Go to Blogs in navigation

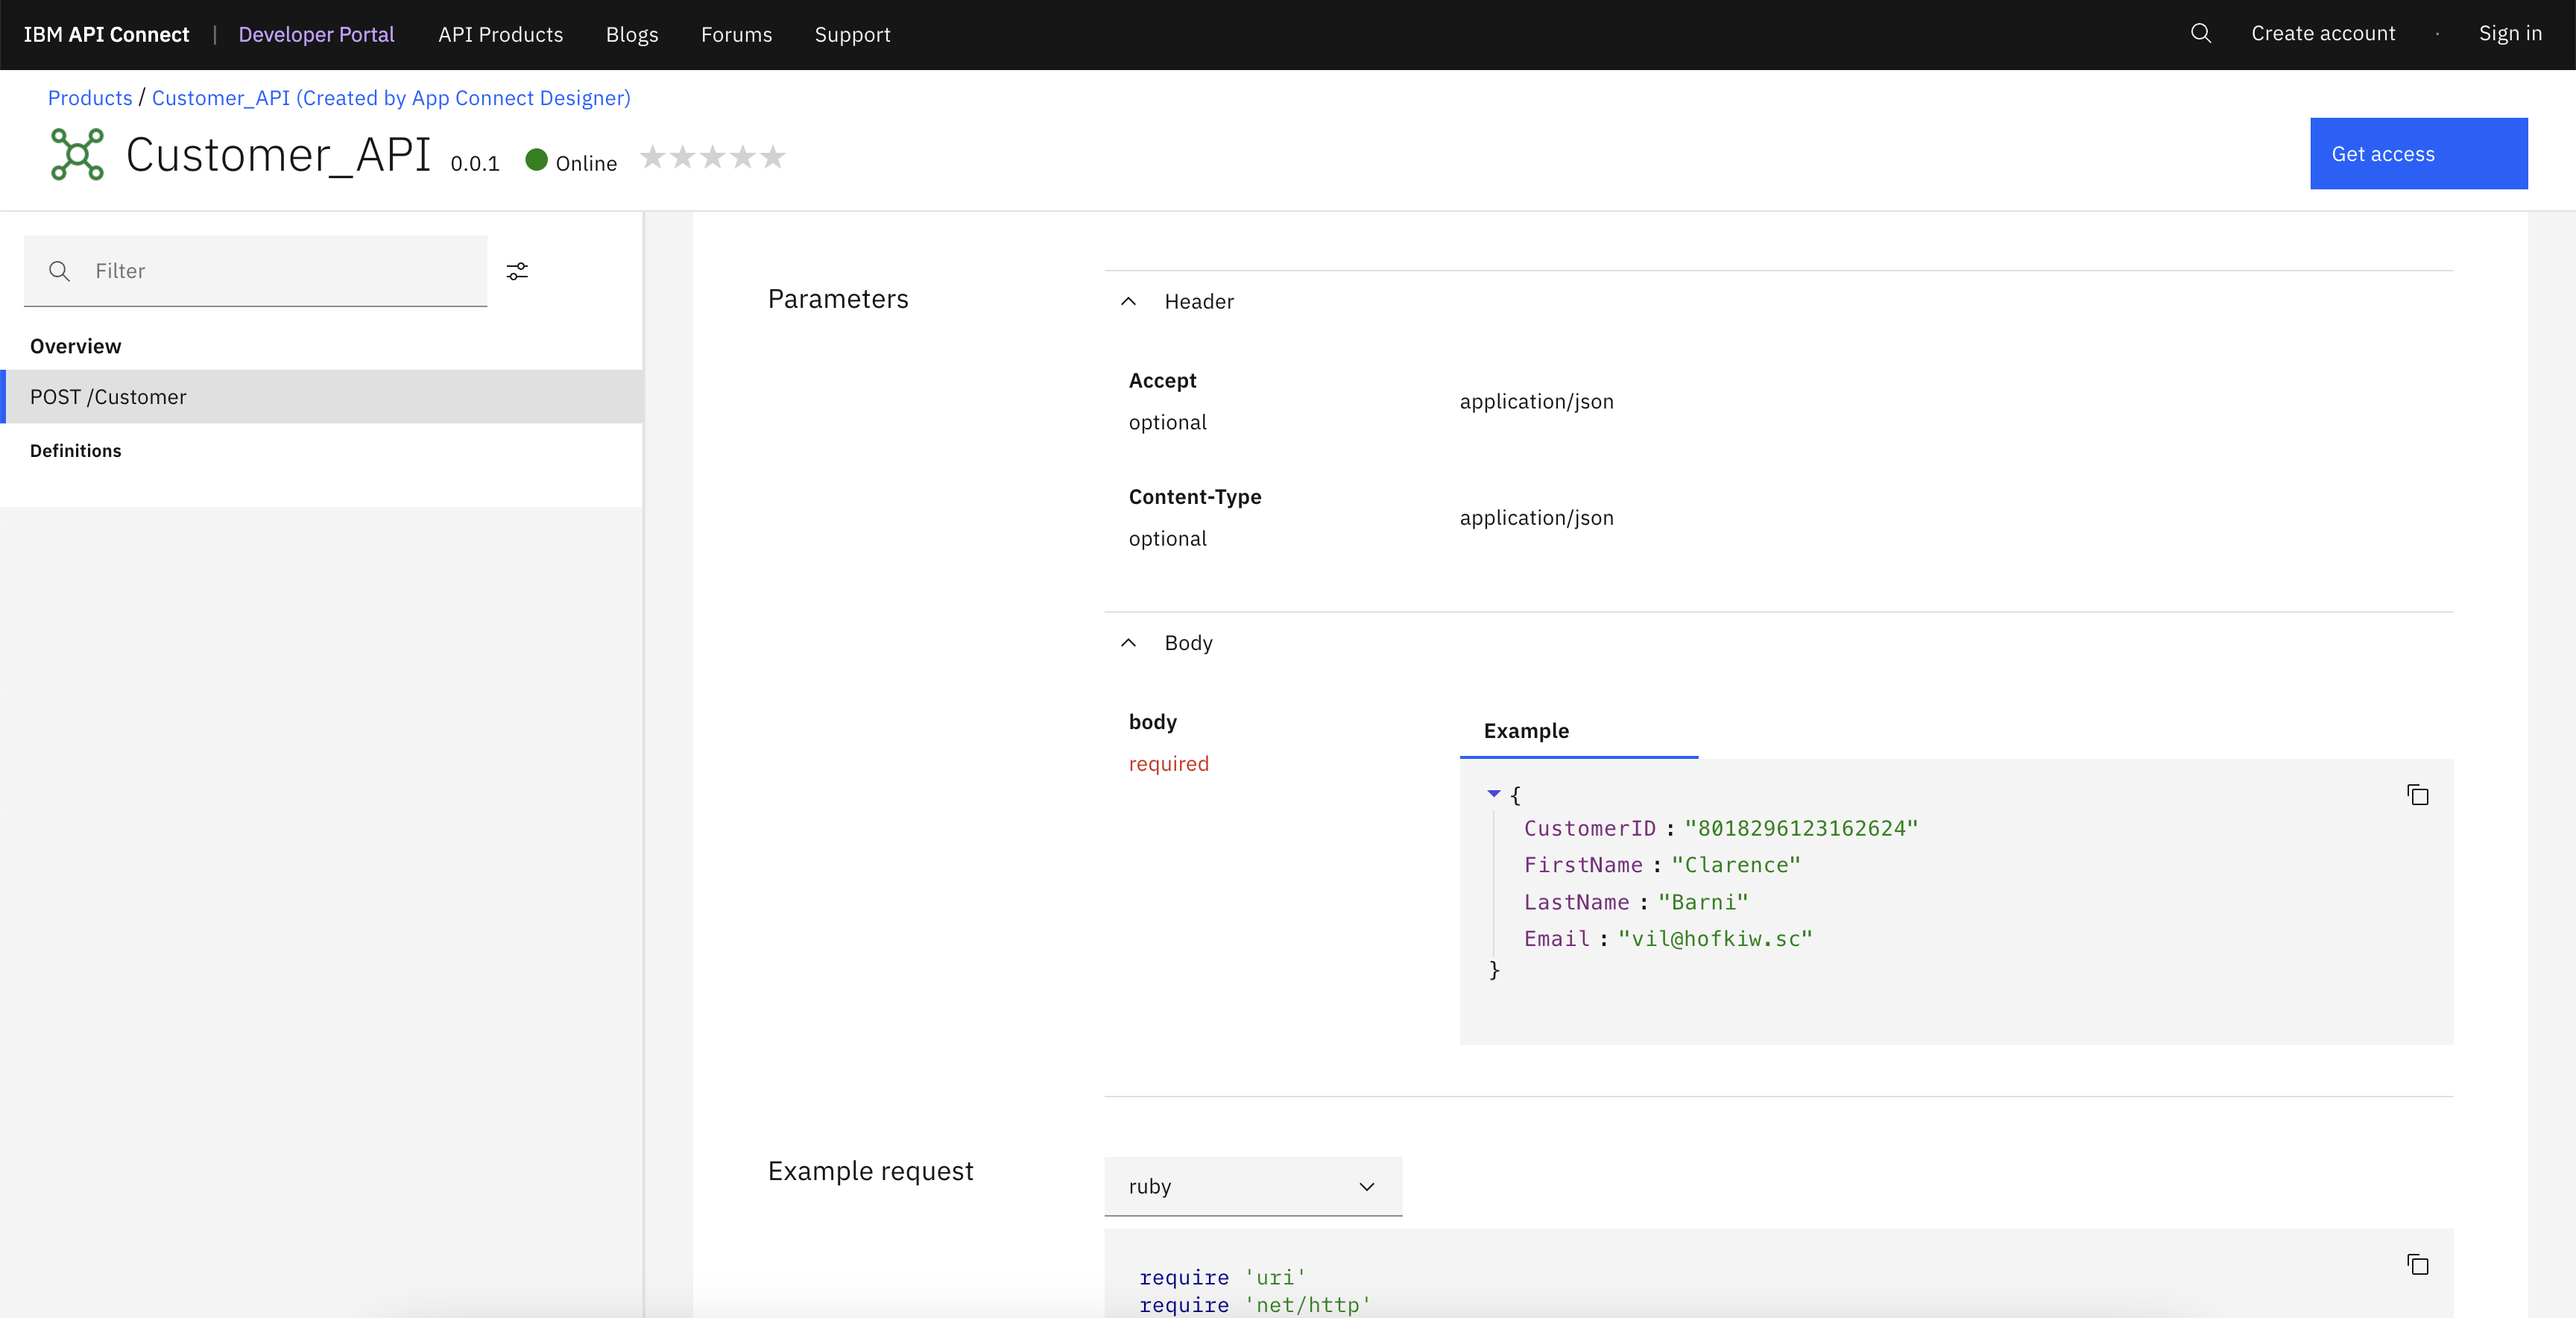(x=632, y=34)
